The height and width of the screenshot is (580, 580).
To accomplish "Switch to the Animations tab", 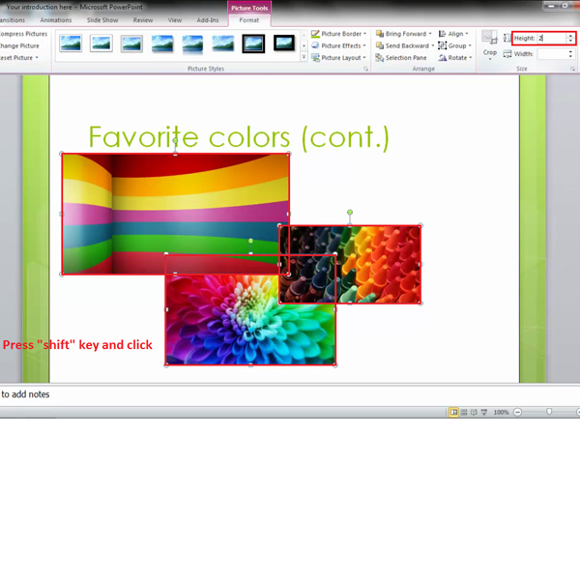I will 56,20.
